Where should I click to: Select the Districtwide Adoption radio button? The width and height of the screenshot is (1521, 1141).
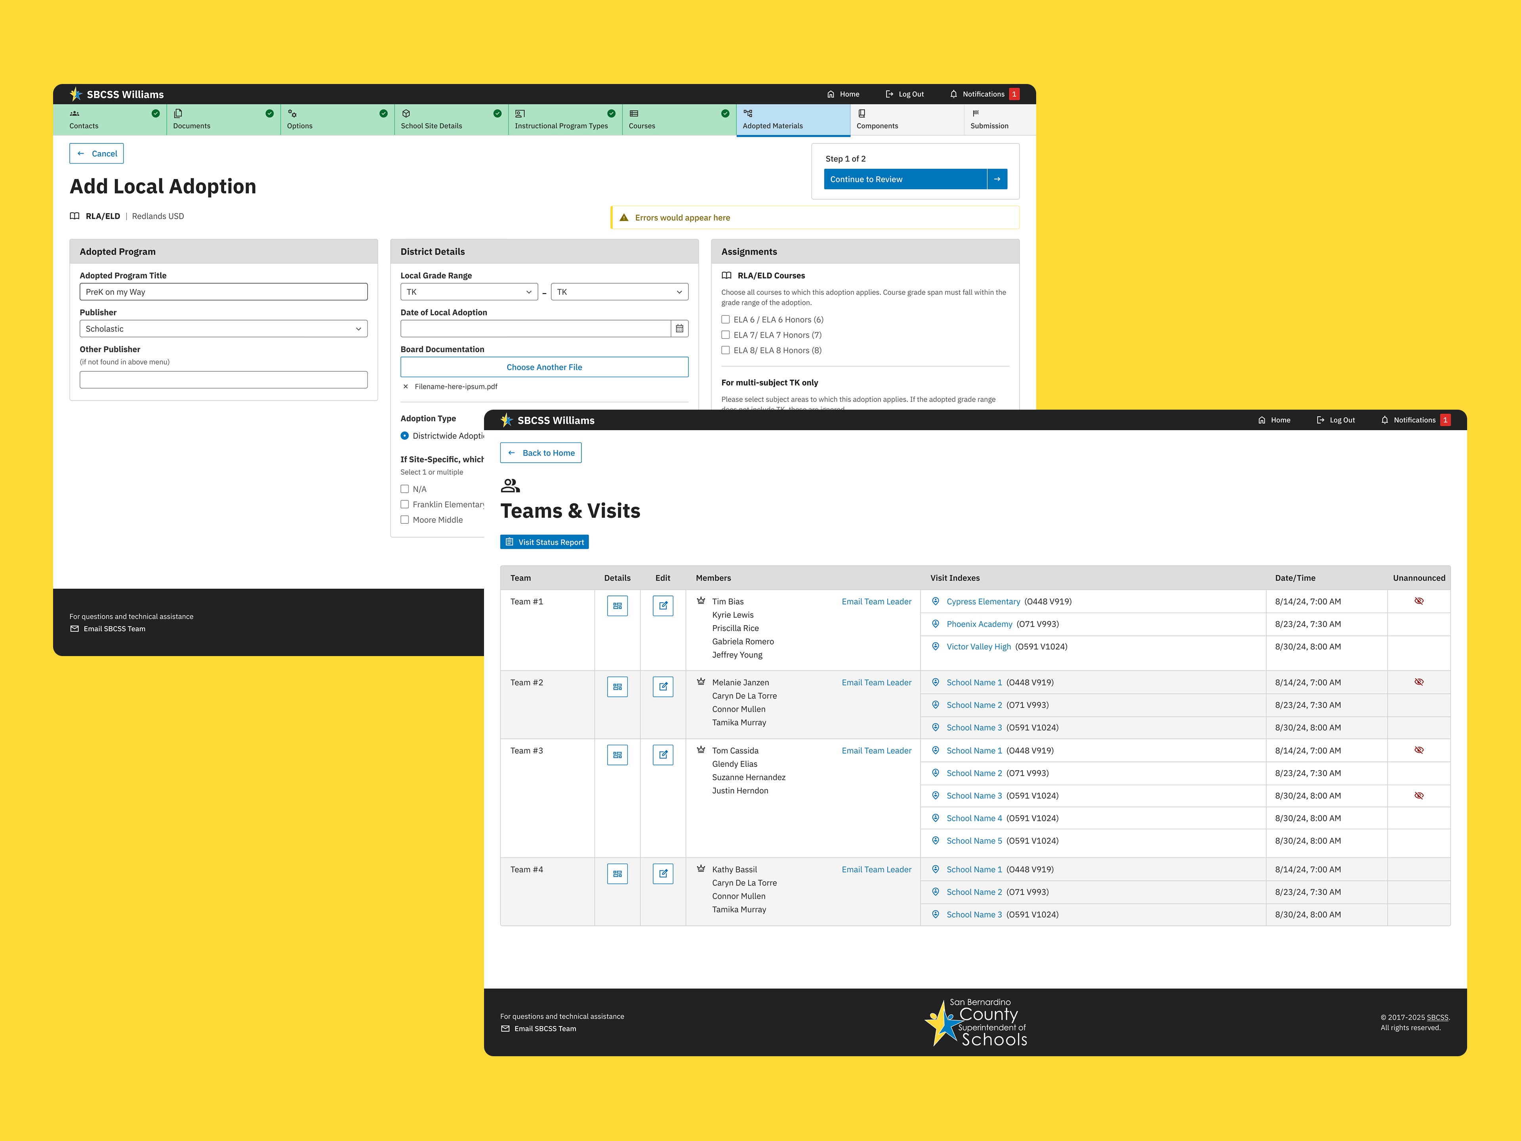click(405, 436)
